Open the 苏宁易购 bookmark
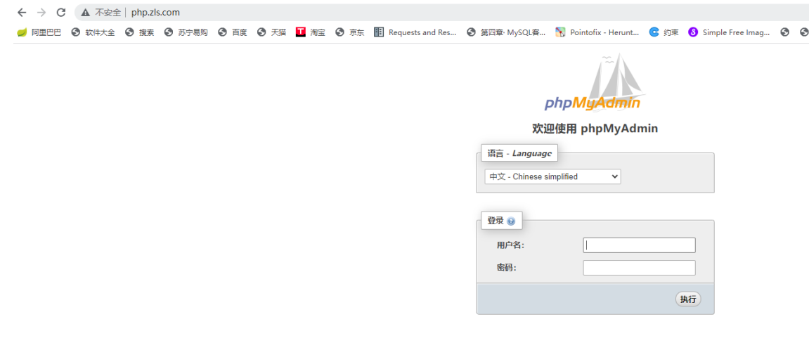The height and width of the screenshot is (350, 809). tap(186, 32)
